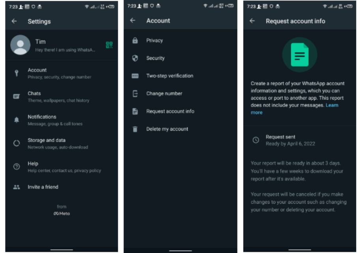Tap the Two-step verification dots icon
This screenshot has height=253, width=361.
tap(135, 76)
